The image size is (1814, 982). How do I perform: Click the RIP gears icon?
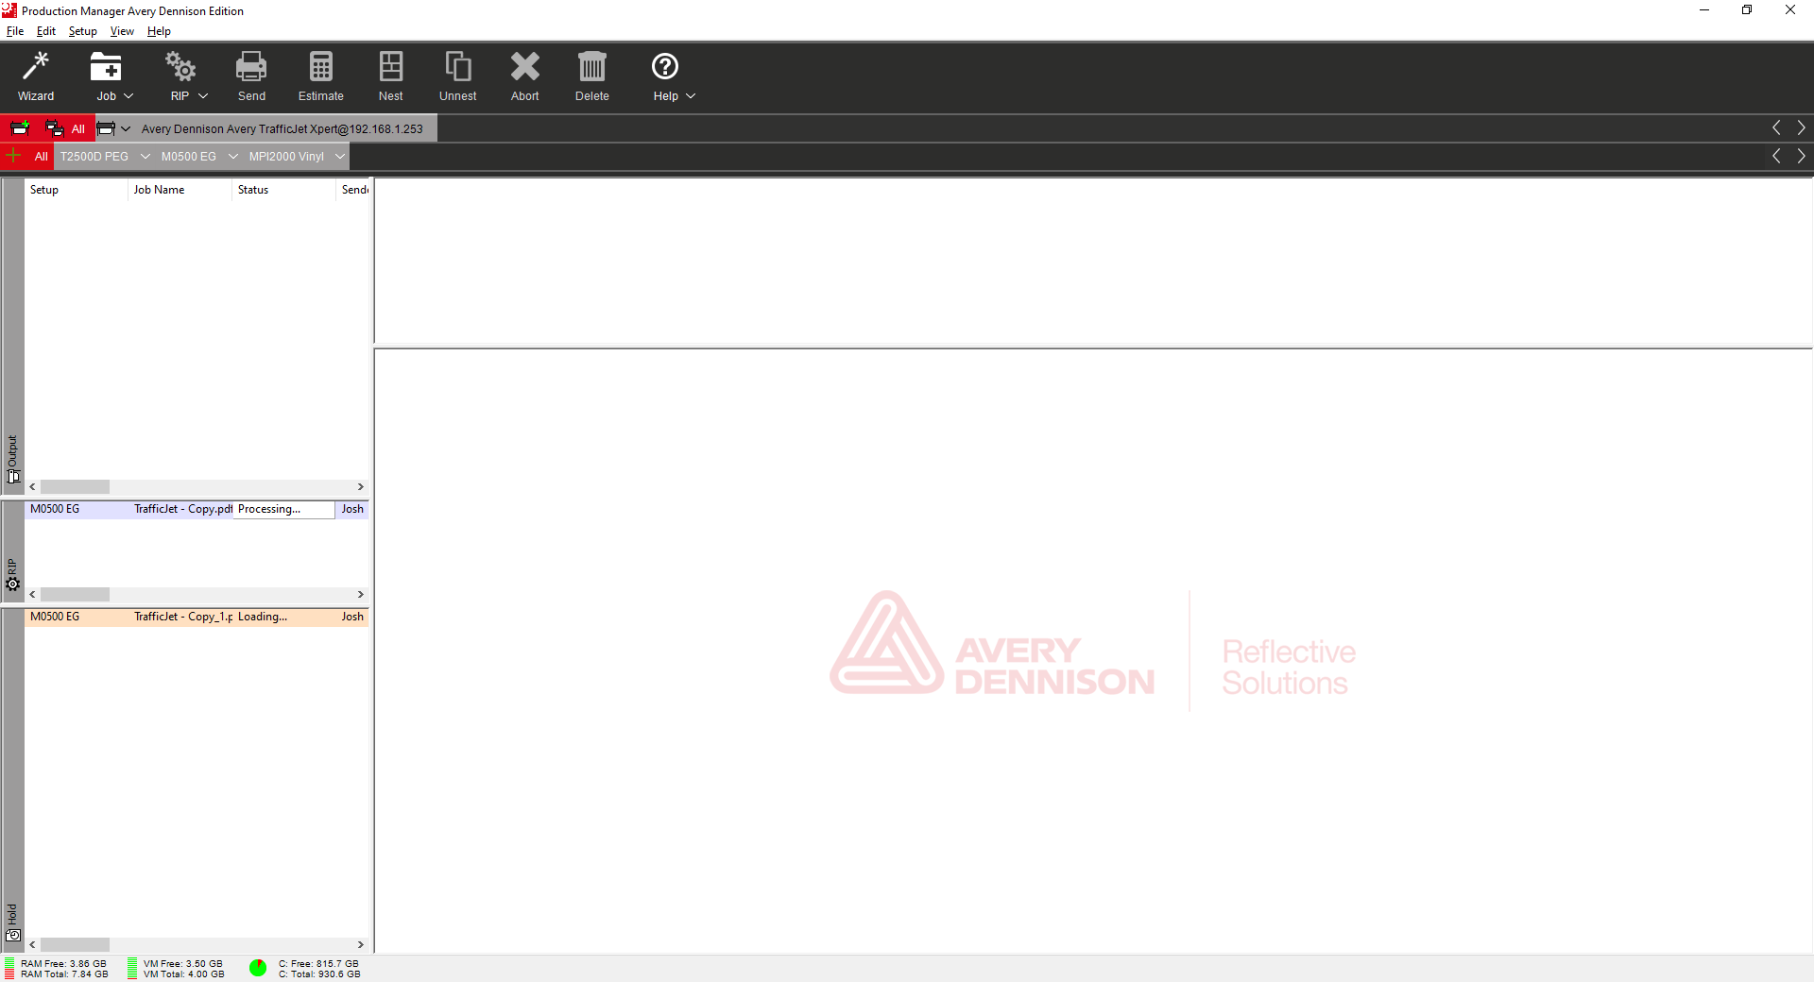pos(180,67)
